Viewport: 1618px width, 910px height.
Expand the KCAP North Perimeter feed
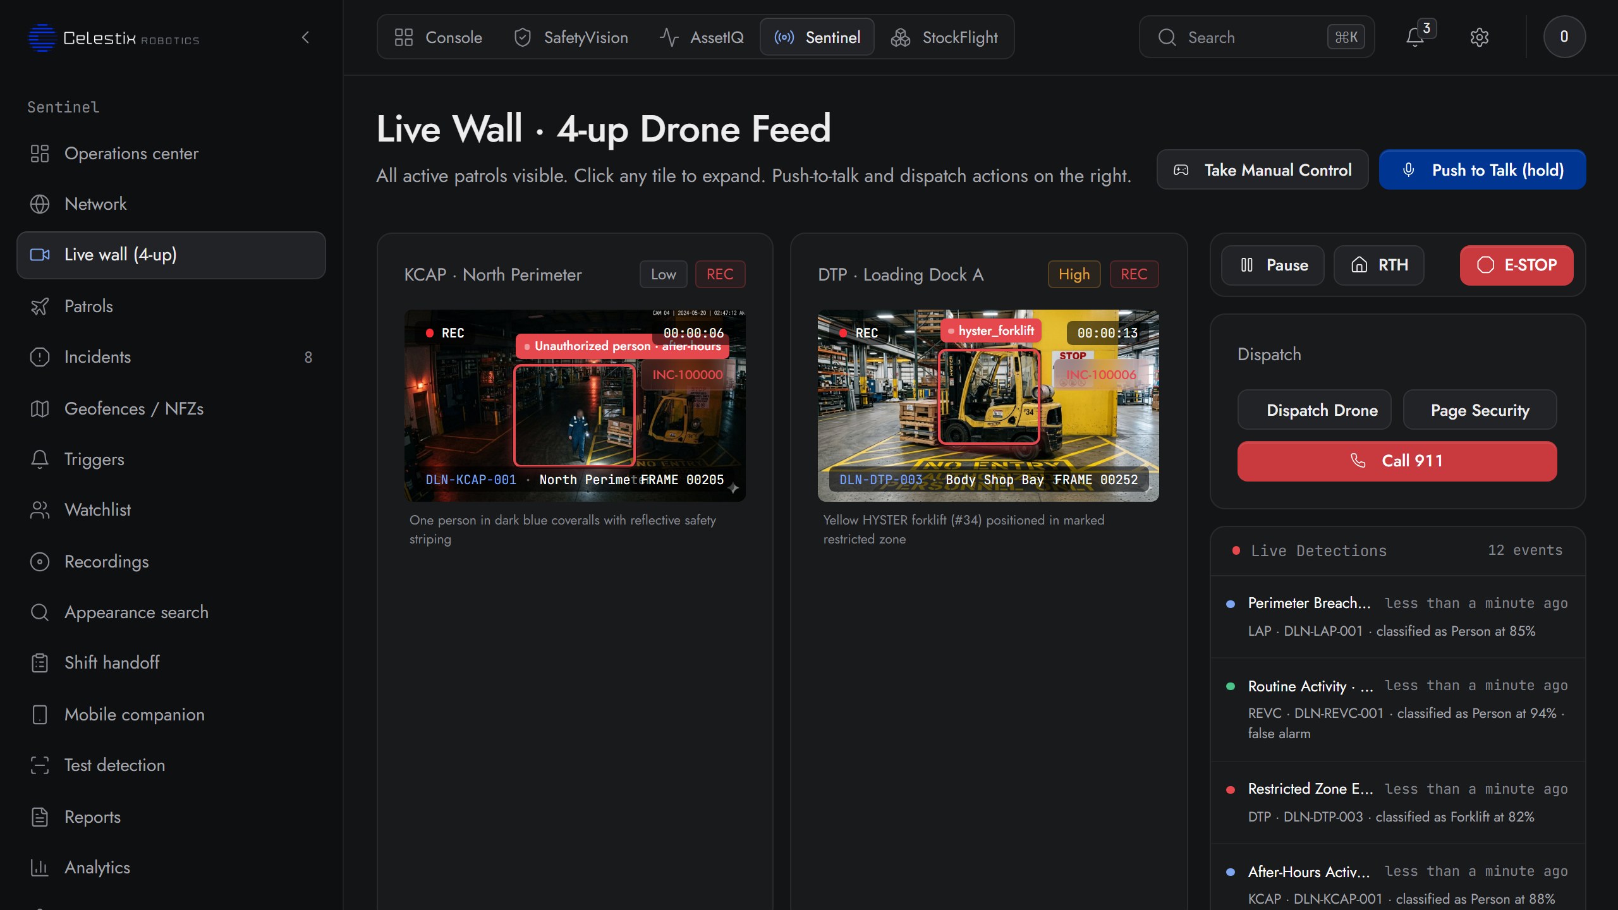(575, 405)
